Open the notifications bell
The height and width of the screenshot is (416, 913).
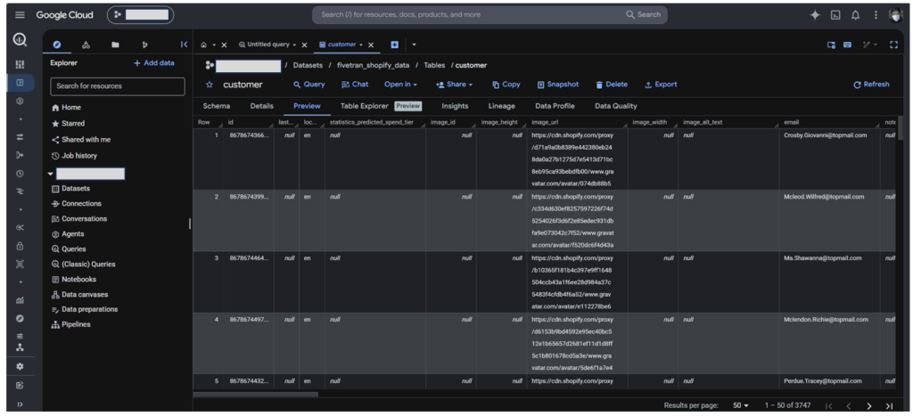(855, 16)
